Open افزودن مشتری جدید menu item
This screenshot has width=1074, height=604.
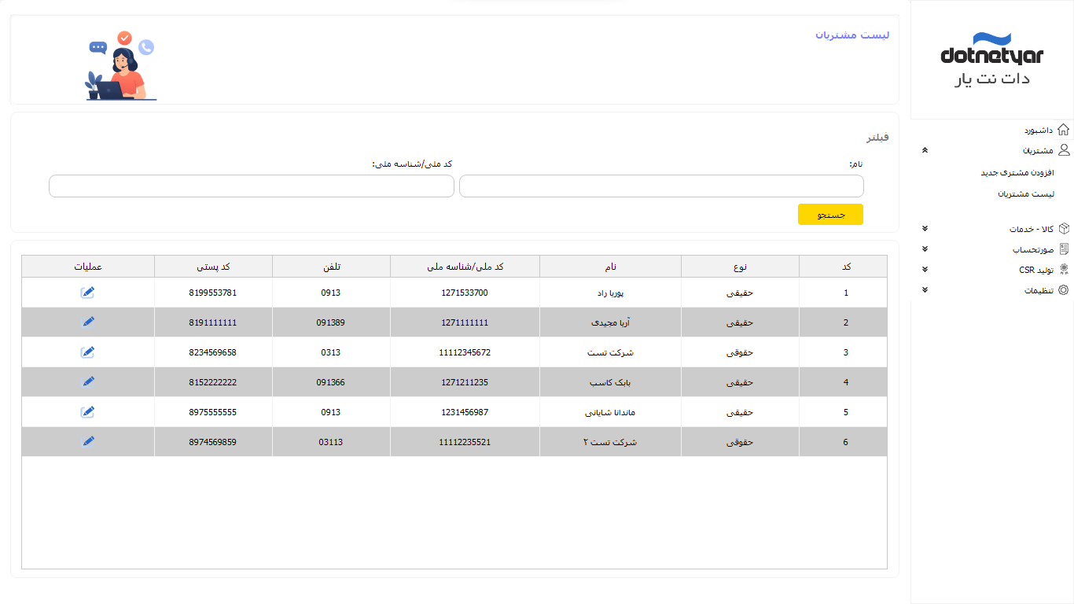click(x=1017, y=172)
